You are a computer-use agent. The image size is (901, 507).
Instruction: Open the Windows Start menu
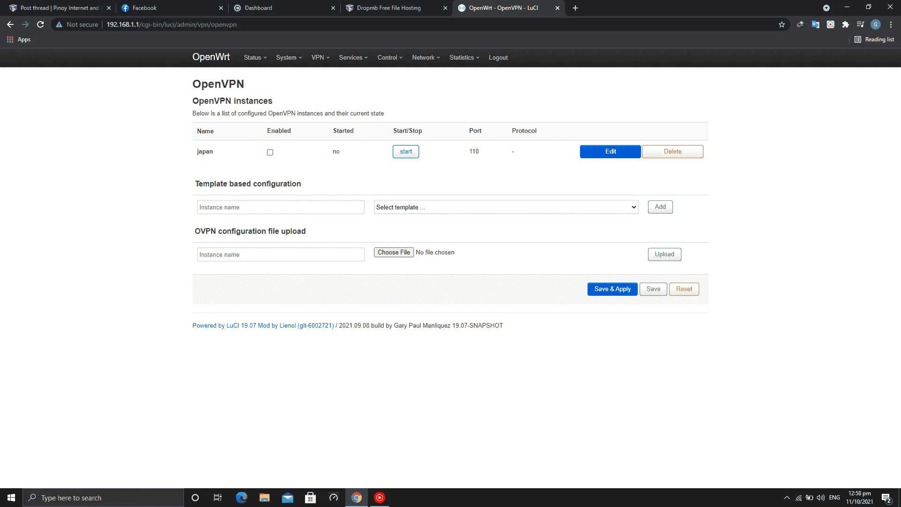coord(11,498)
